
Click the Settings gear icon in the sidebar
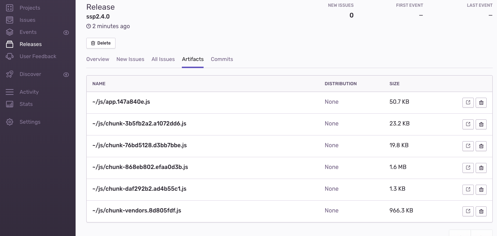[x=10, y=122]
